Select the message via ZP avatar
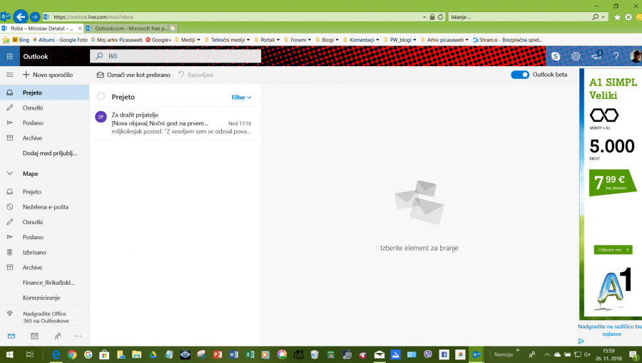Screen dimensions: 642x363 point(101,117)
